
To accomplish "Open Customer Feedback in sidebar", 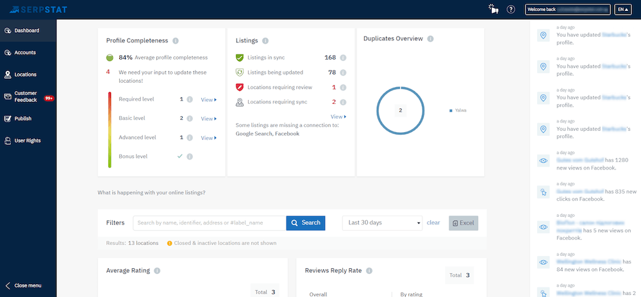I will (x=26, y=96).
